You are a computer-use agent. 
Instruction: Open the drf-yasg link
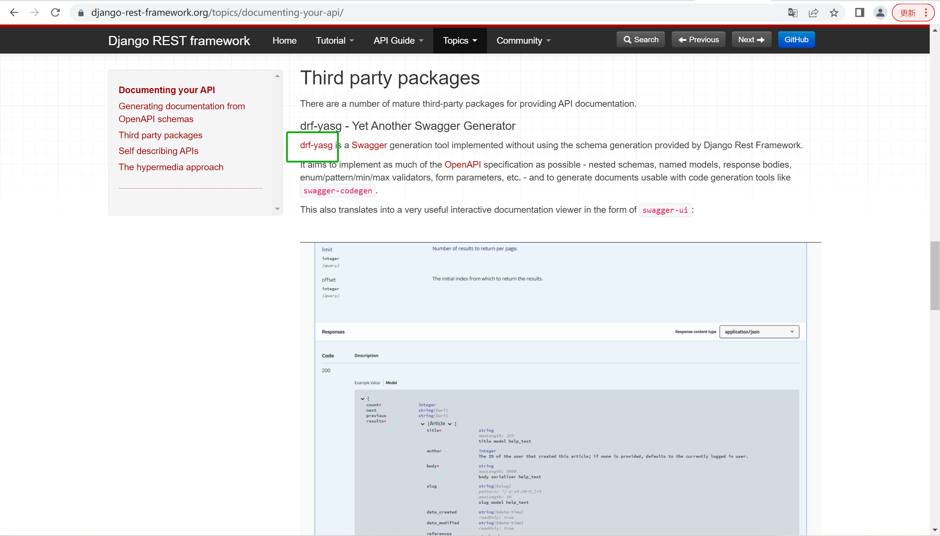[x=316, y=145]
